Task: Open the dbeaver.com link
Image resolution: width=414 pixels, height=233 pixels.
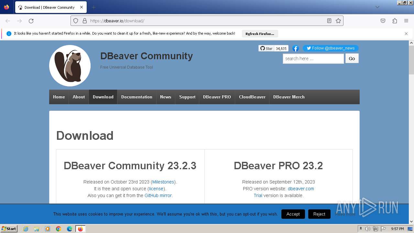Action: point(301,189)
